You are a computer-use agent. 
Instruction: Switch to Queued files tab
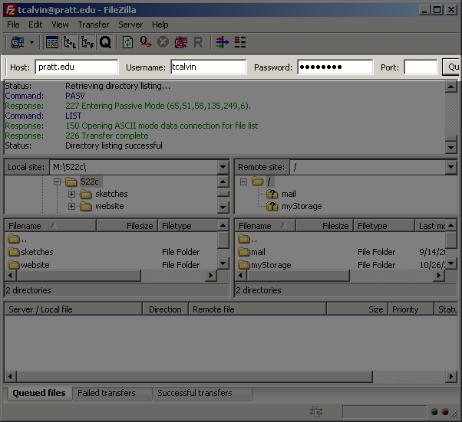pyautogui.click(x=39, y=393)
